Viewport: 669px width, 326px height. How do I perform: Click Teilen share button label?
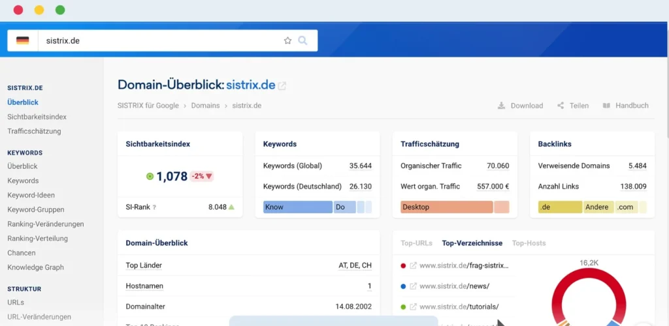[579, 106]
